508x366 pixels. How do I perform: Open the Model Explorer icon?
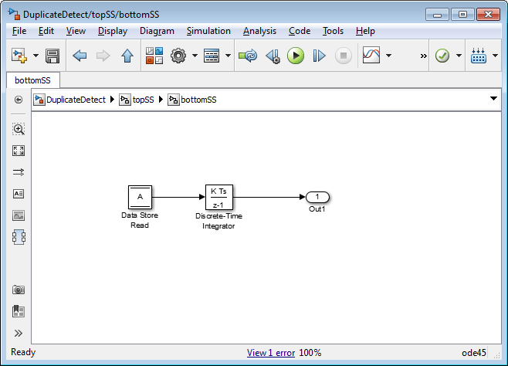point(212,56)
